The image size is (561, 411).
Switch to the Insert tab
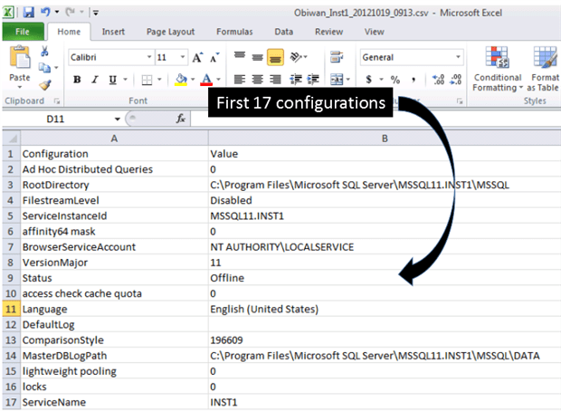tap(113, 32)
